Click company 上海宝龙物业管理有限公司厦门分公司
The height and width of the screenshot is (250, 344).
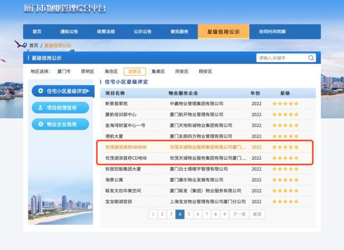point(207,201)
